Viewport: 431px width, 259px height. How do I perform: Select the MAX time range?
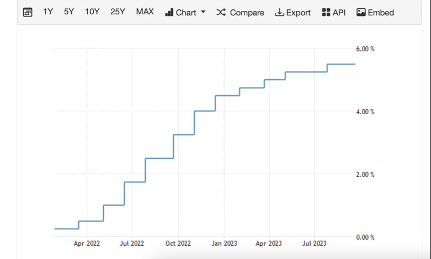pos(145,12)
